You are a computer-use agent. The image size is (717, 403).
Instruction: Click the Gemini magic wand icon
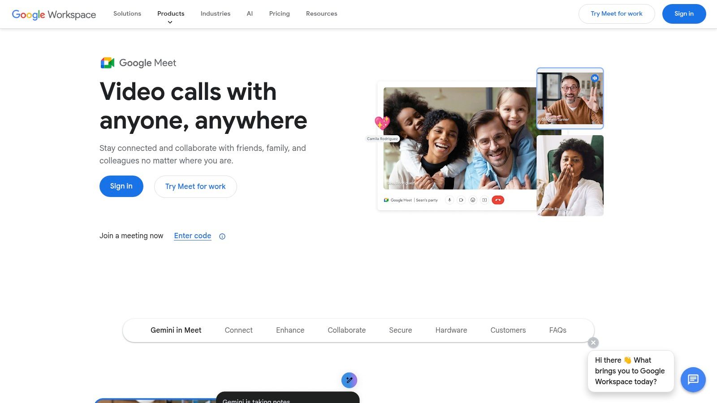[x=349, y=380]
